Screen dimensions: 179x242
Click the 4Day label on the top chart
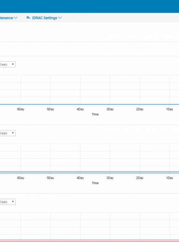(80, 109)
